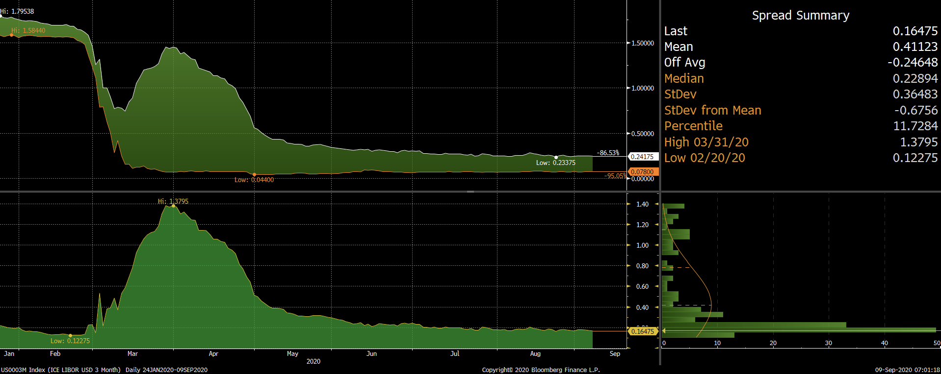Click the white Hi: 1.79538 peak marker
Image resolution: width=941 pixels, height=374 pixels.
(1, 17)
